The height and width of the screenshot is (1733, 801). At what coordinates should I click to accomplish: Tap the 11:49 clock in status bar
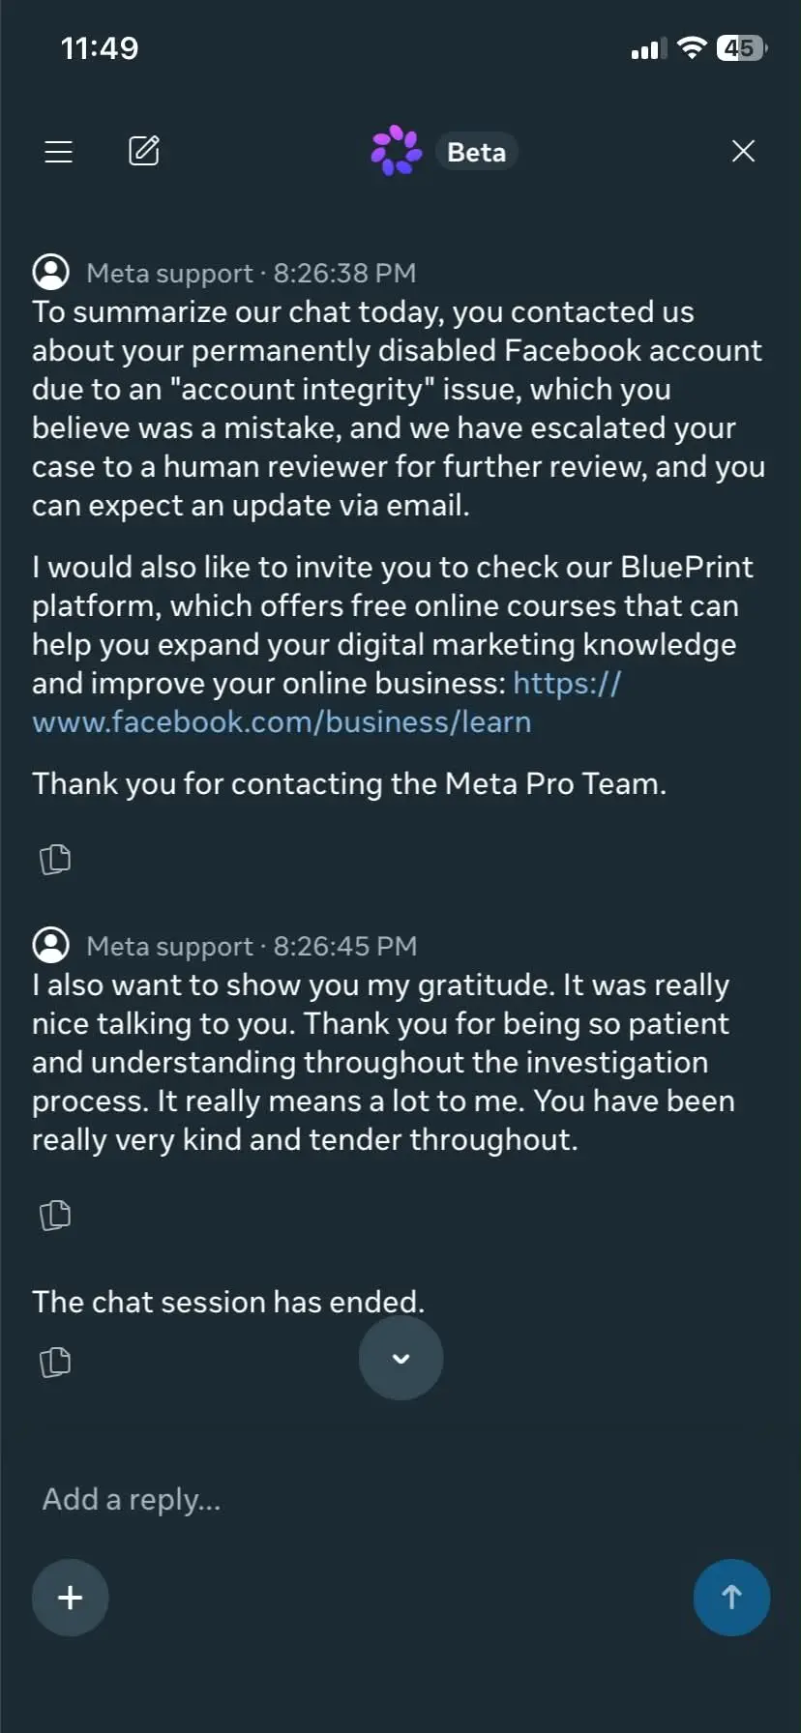click(x=100, y=48)
